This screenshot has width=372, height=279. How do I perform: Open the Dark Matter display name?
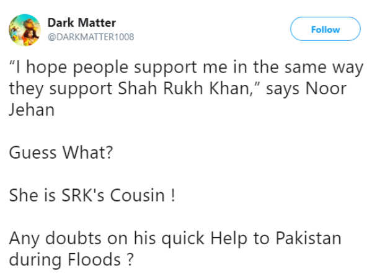pos(81,23)
